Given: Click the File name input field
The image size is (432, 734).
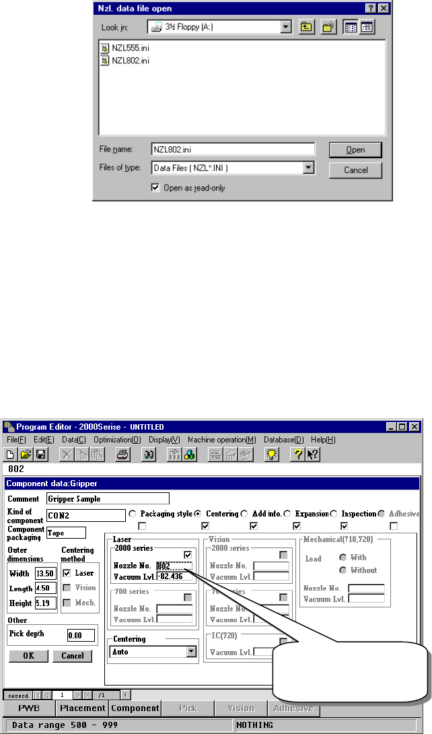Looking at the screenshot, I should (233, 149).
